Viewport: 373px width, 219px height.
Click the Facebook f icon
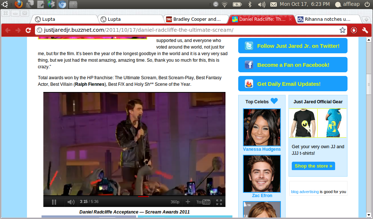pos(249,65)
